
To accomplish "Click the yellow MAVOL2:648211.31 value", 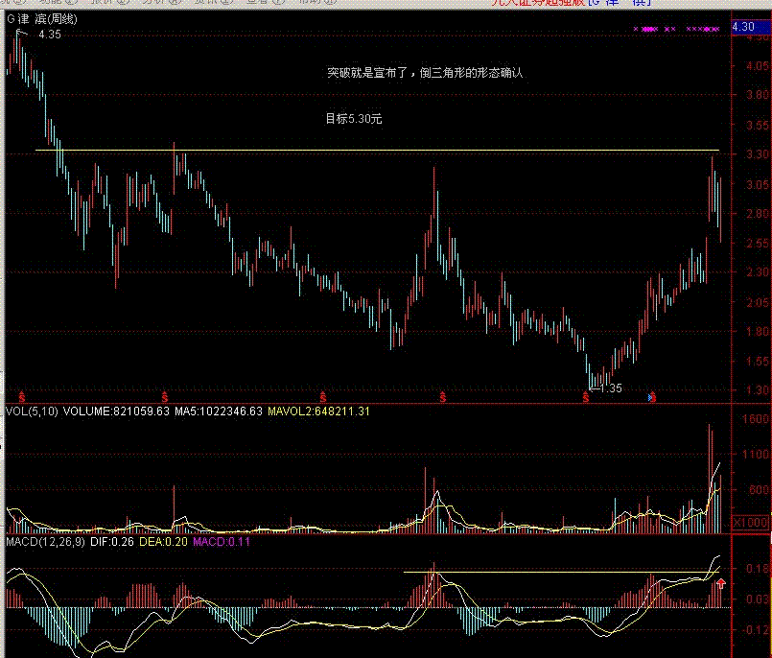I will tap(318, 411).
